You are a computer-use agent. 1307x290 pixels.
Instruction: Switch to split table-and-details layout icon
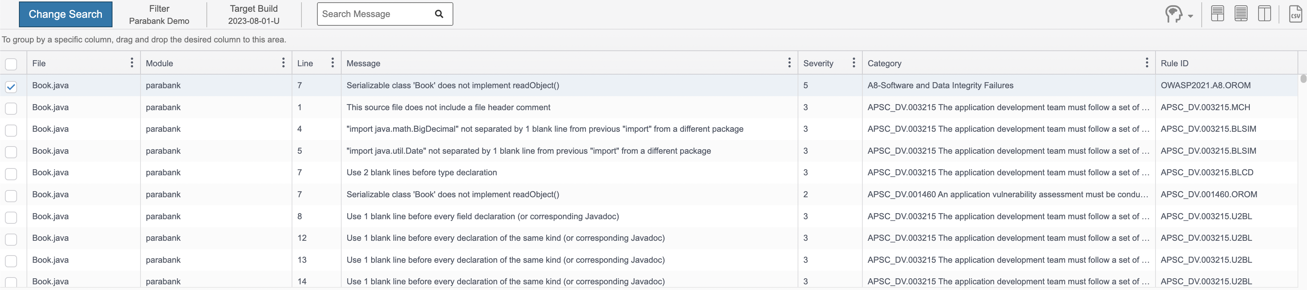tap(1218, 14)
